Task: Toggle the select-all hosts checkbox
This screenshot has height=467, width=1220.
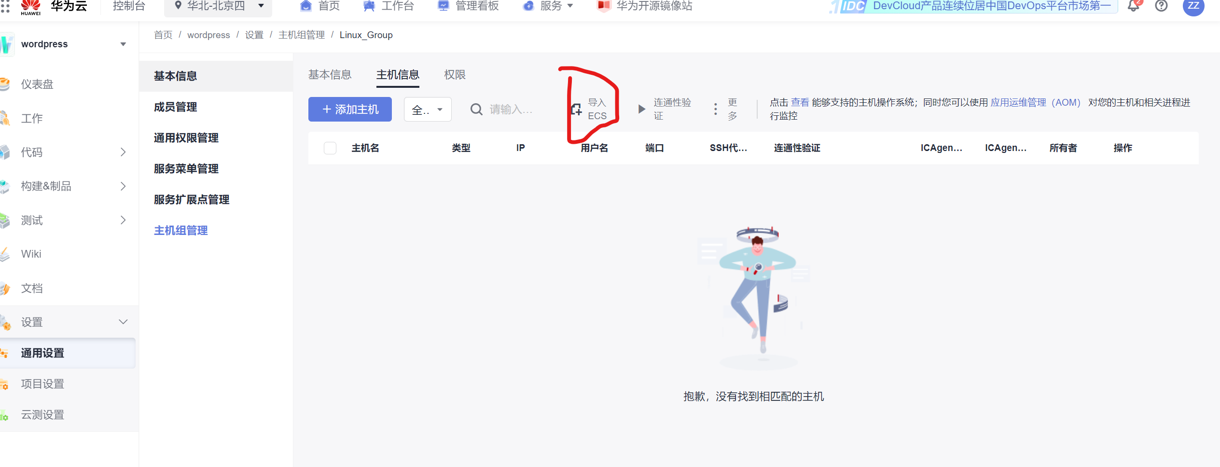Action: pos(330,148)
